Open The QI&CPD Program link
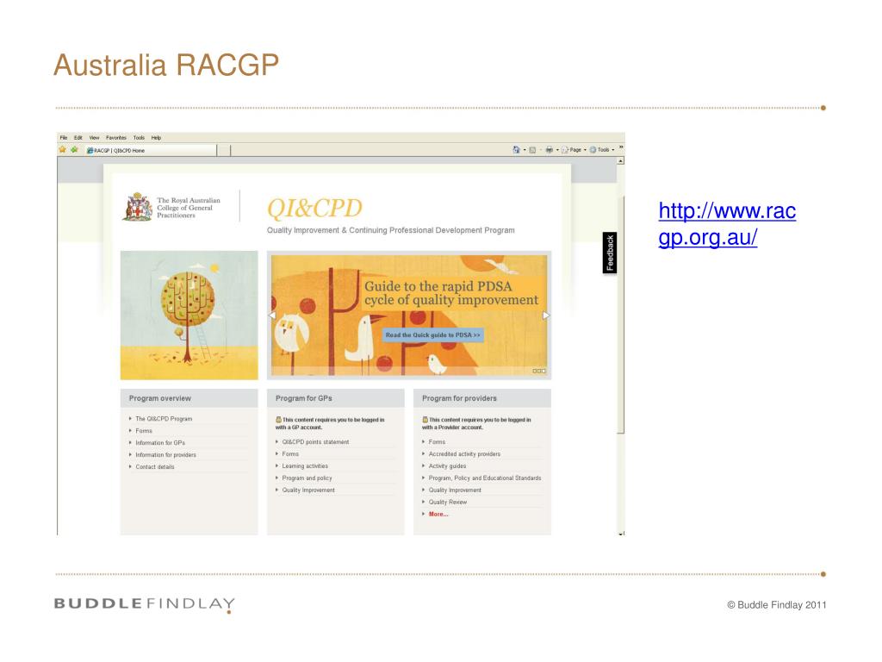The image size is (882, 662). tap(164, 419)
